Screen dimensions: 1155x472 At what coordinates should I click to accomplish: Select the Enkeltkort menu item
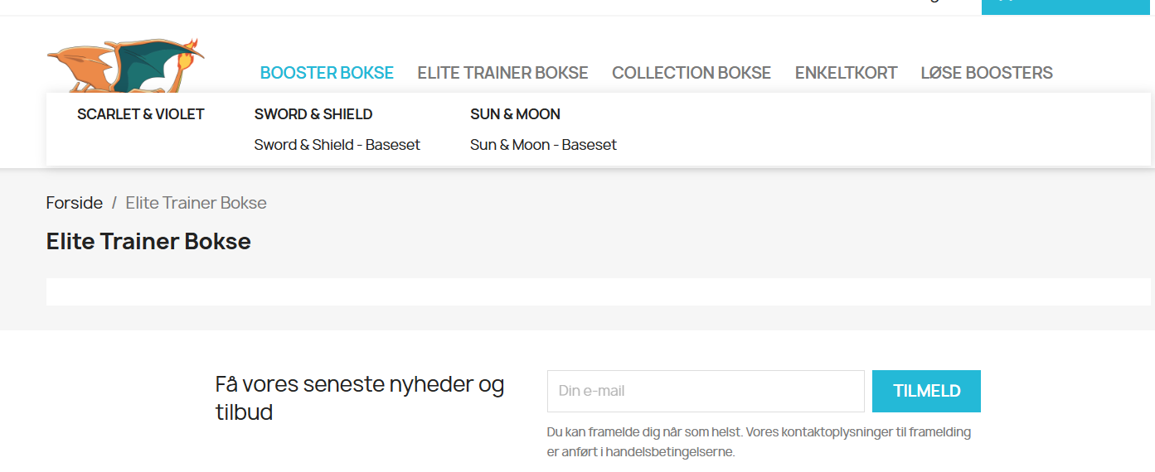846,73
